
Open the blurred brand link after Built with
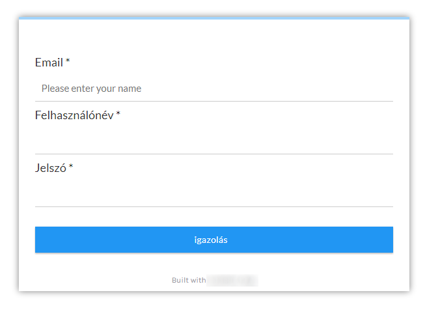click(x=232, y=280)
